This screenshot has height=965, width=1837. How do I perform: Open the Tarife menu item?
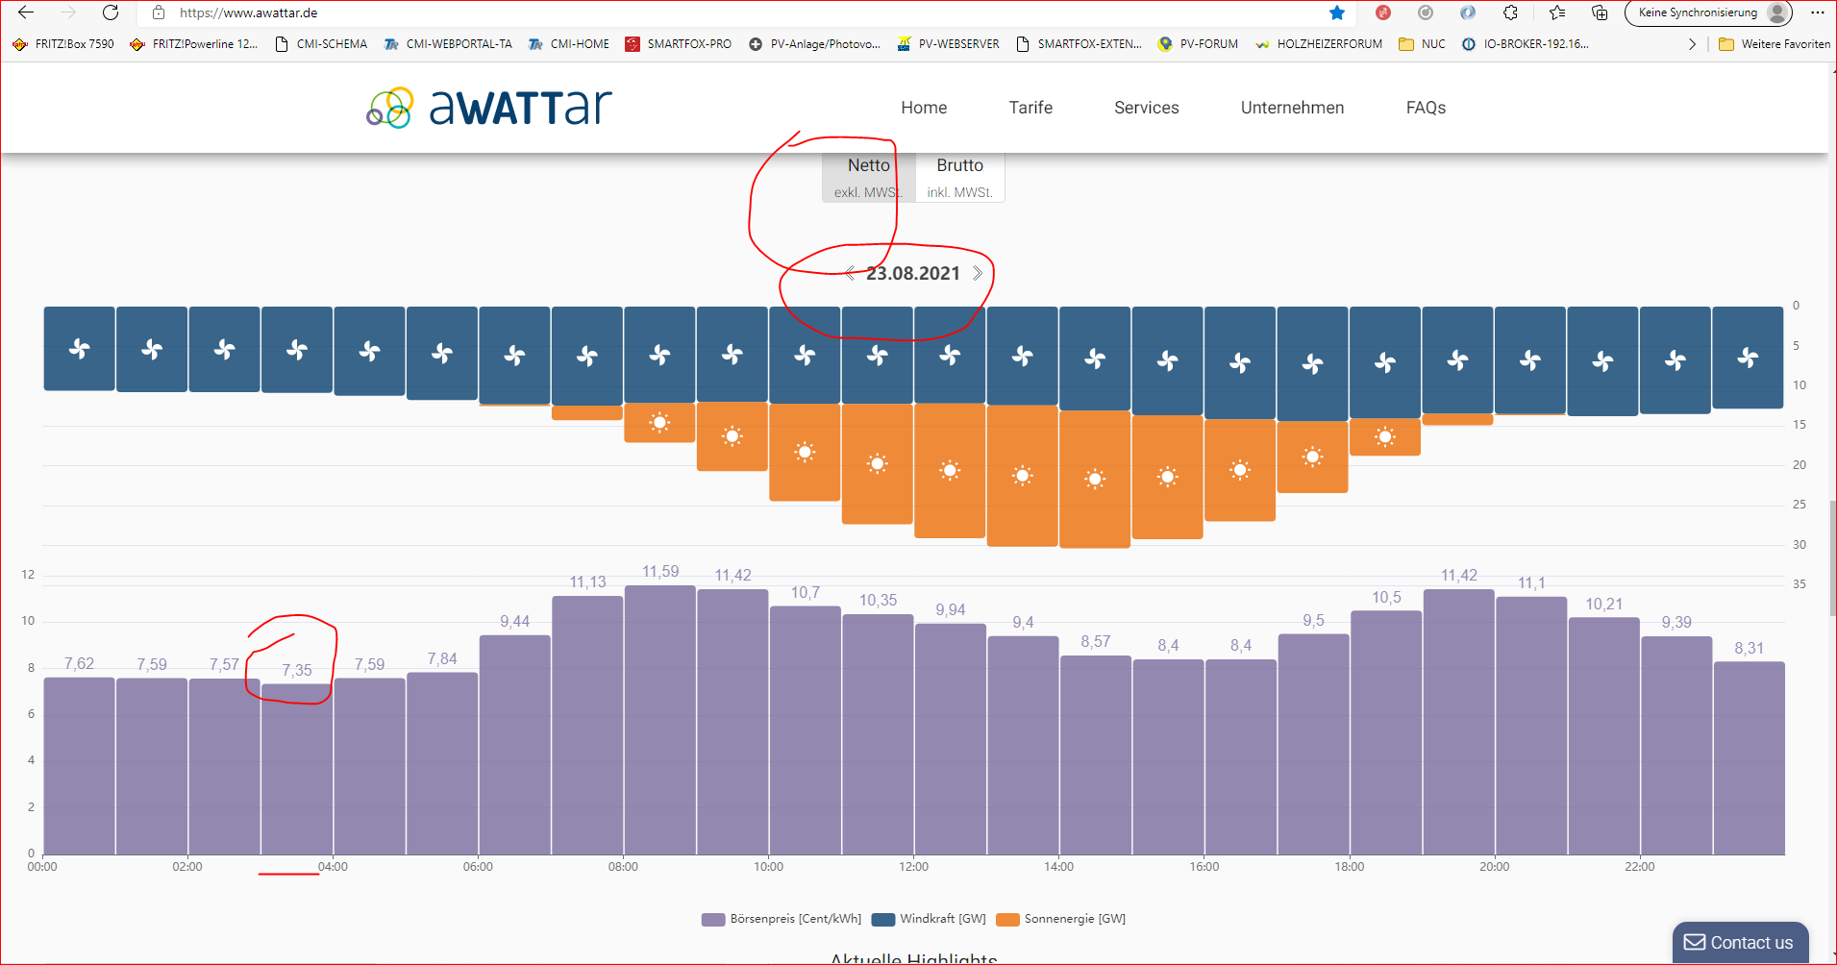point(1030,108)
